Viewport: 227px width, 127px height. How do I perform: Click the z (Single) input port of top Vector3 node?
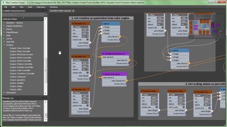[x=101, y=34]
